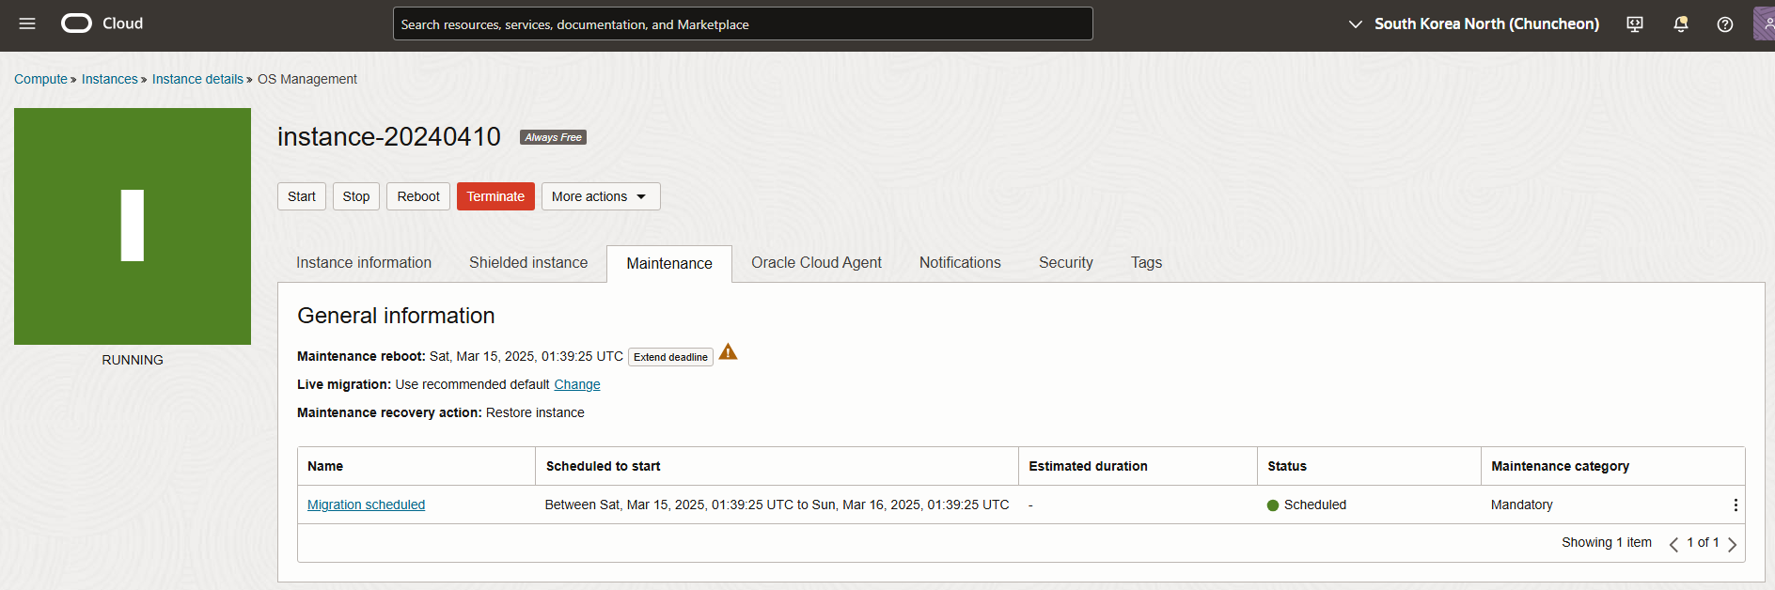Switch to Shielded instance tab

[x=528, y=263]
